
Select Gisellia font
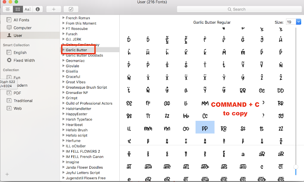(72, 72)
